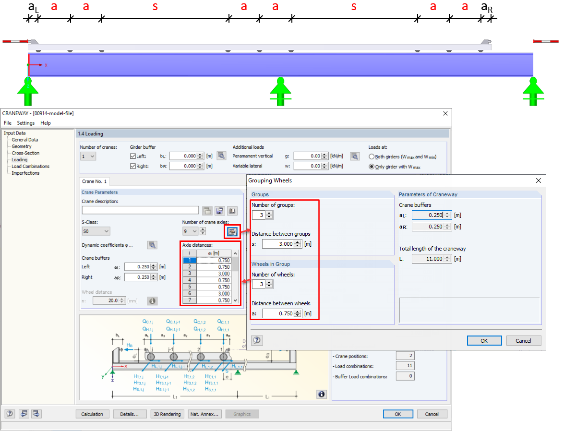Adjust Distance between groups spinner
Viewport: 576px width, 432px height.
[298, 244]
